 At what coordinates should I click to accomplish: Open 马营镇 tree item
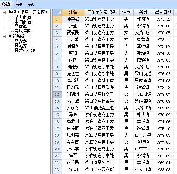pos(20,26)
